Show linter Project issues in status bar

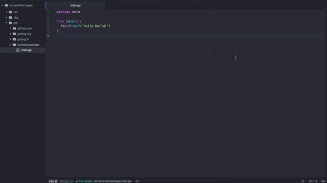66,181
